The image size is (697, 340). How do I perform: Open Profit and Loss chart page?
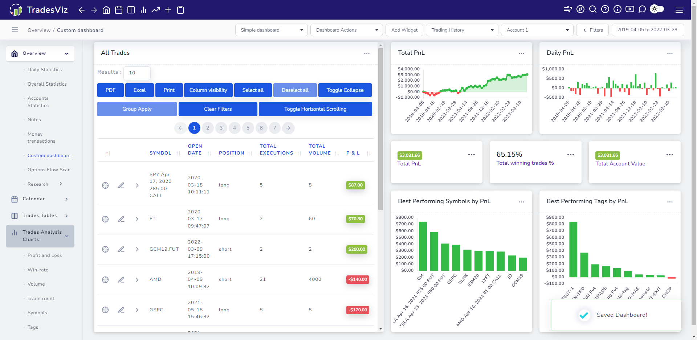(x=45, y=255)
